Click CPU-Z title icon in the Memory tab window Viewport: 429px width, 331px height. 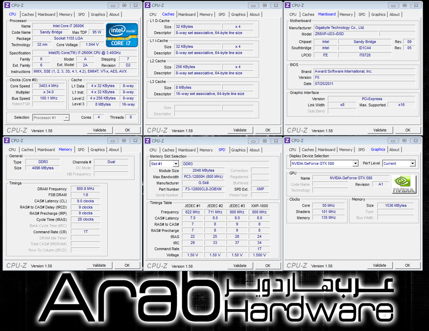(7, 140)
